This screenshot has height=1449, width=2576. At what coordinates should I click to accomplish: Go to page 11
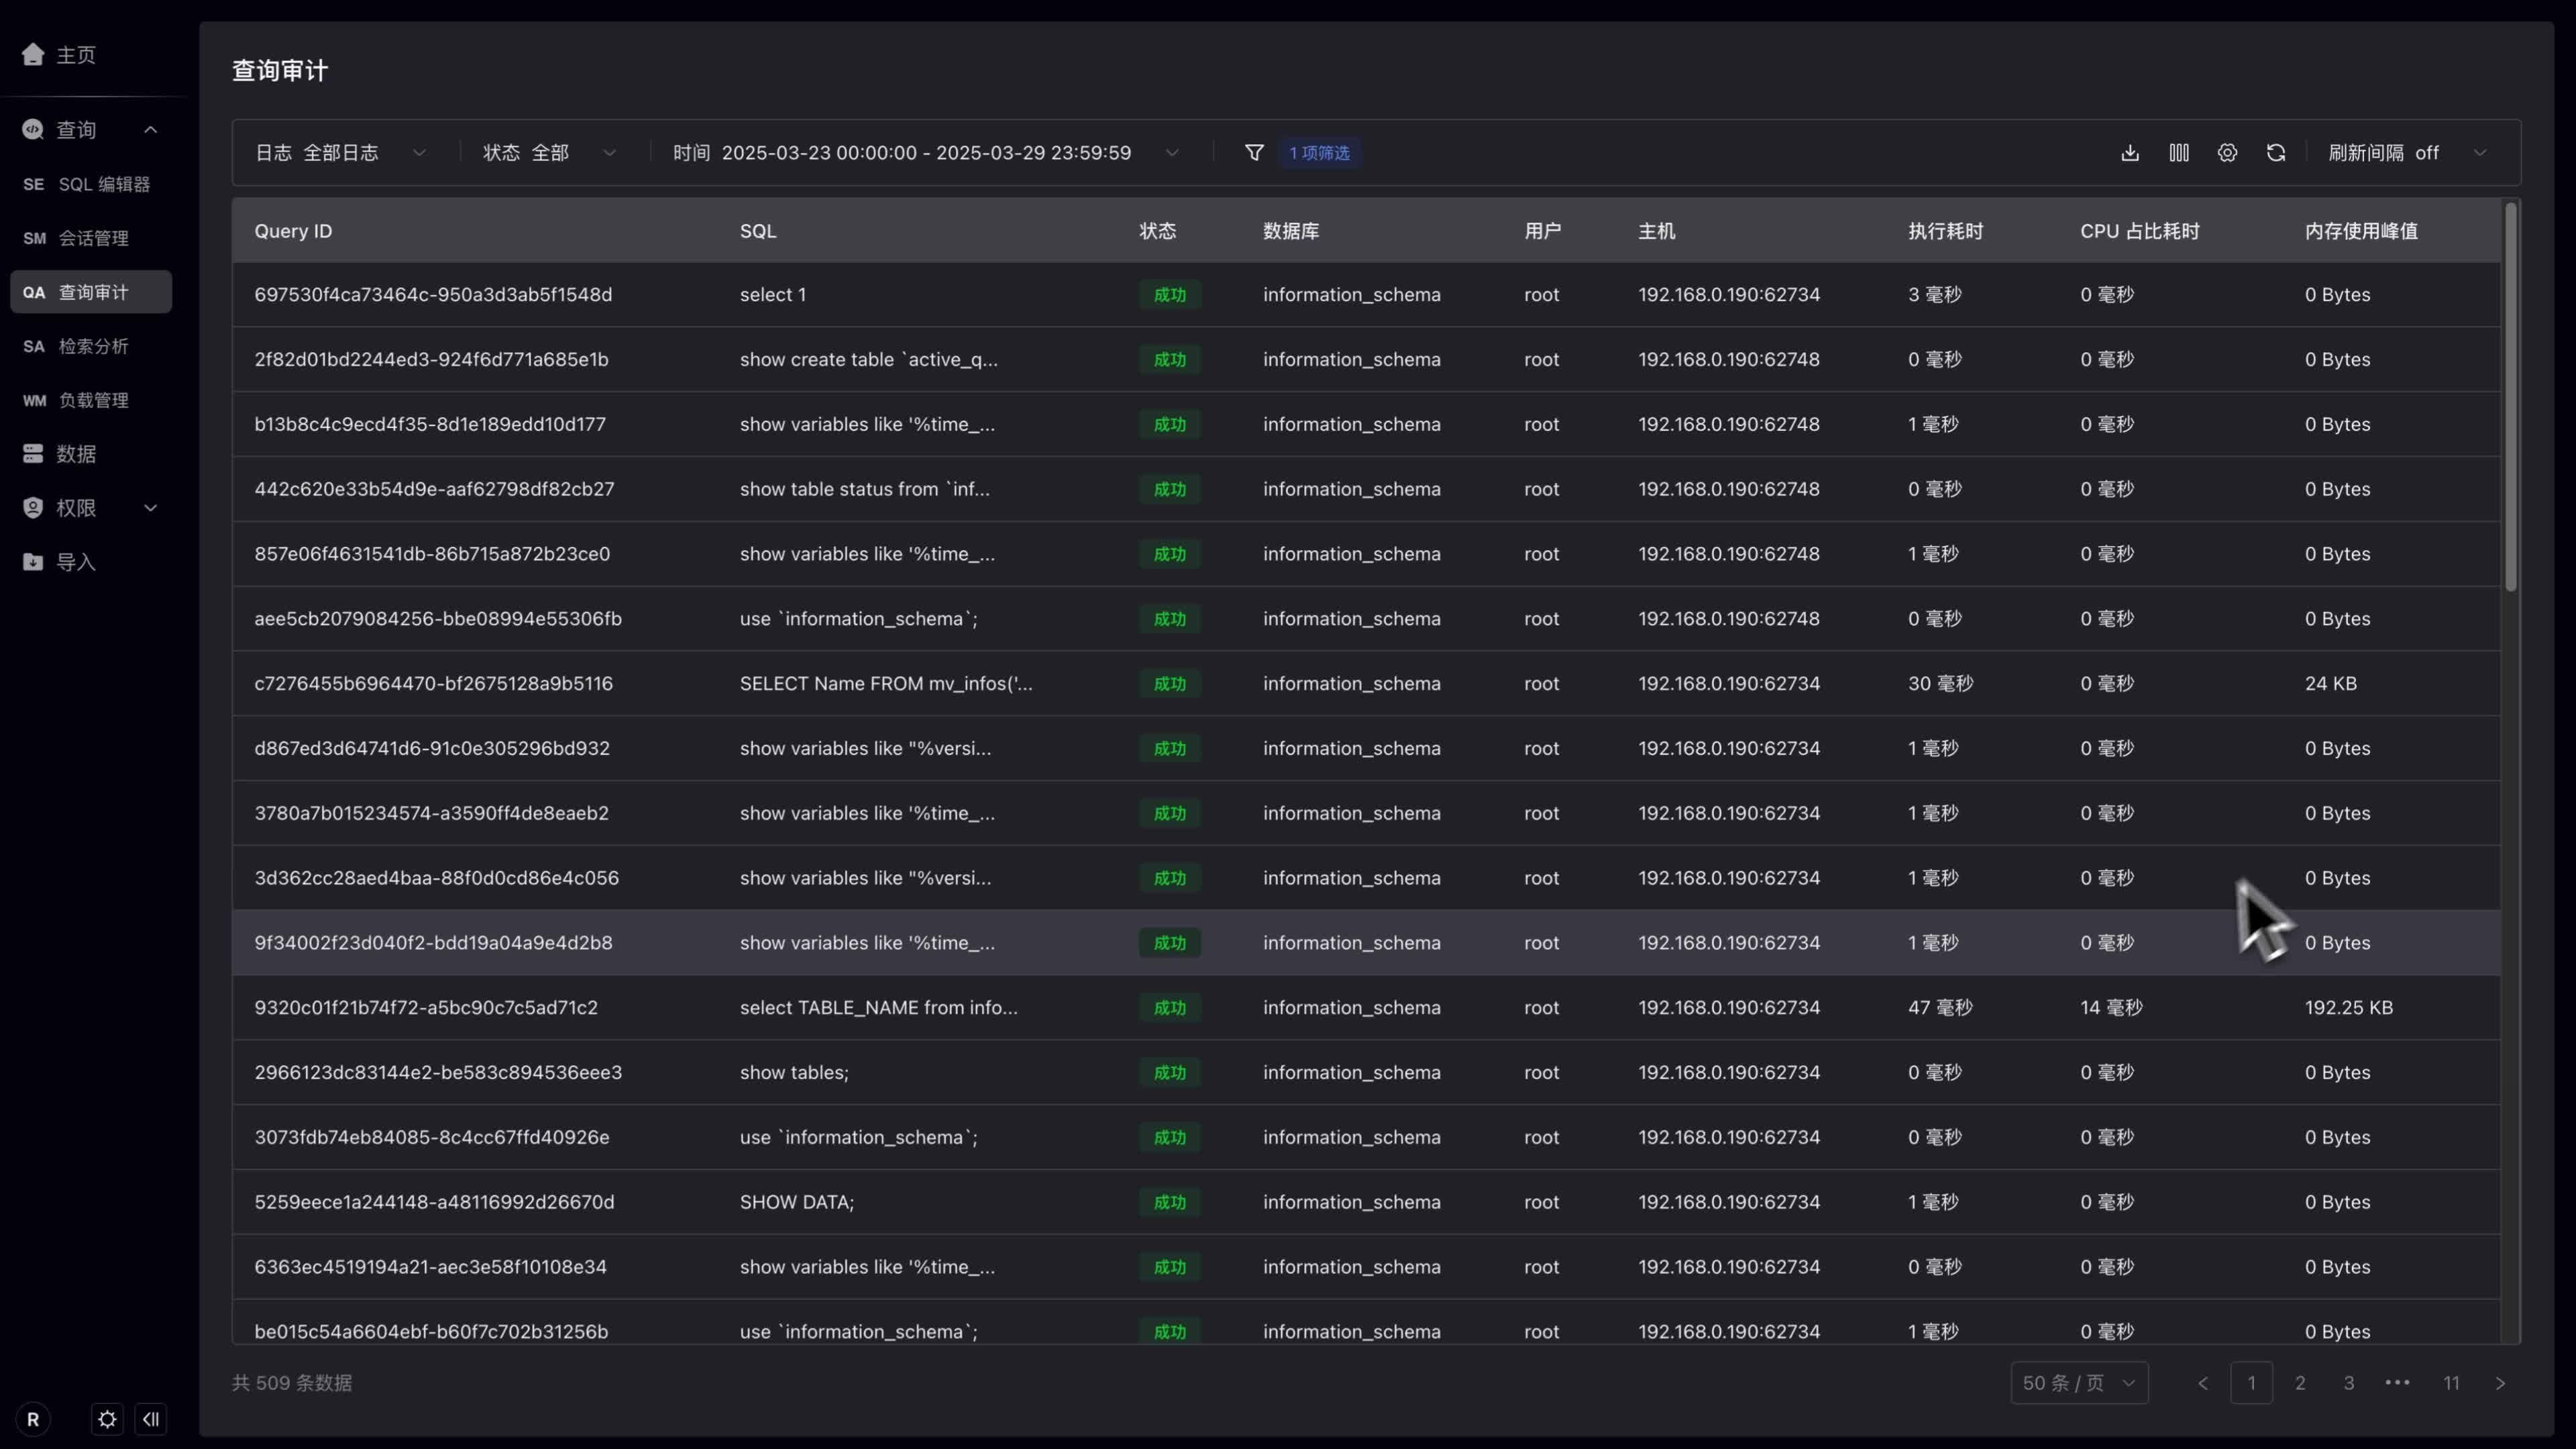(2451, 1383)
